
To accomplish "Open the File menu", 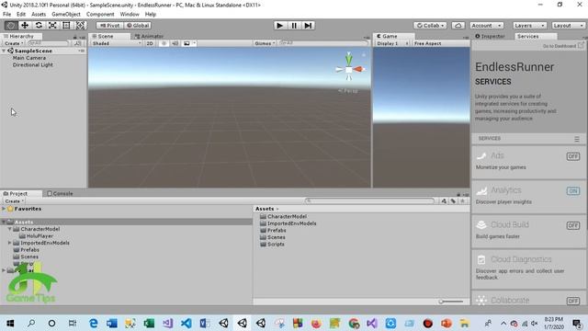I will [x=6, y=15].
